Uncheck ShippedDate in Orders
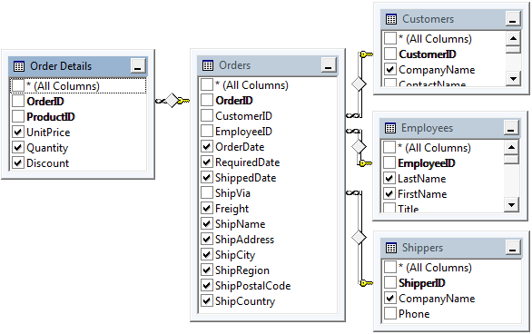 (x=207, y=178)
